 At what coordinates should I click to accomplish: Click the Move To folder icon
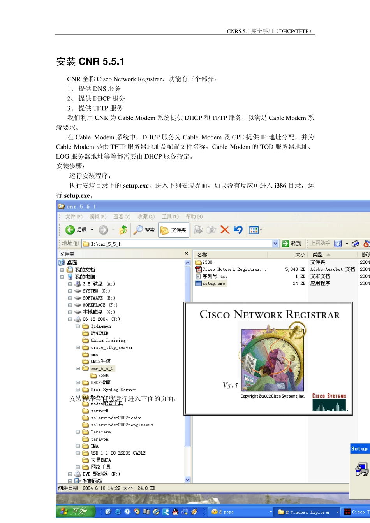pyautogui.click(x=198, y=230)
